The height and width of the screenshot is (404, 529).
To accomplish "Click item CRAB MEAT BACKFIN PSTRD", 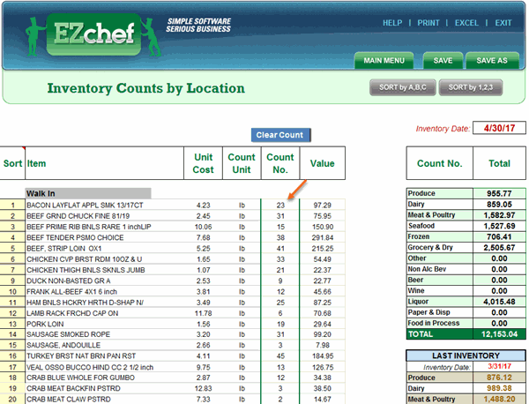I will (x=73, y=388).
